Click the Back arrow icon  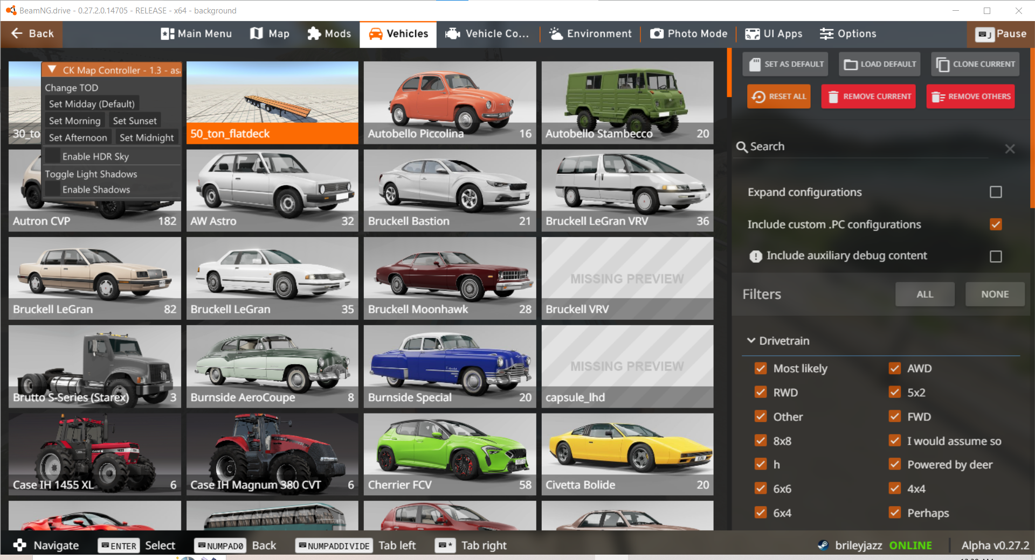pyautogui.click(x=17, y=33)
